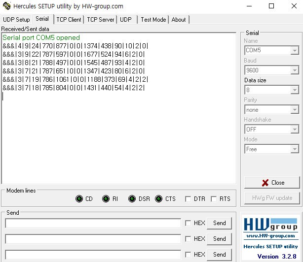Open the About tab

pos(179,20)
